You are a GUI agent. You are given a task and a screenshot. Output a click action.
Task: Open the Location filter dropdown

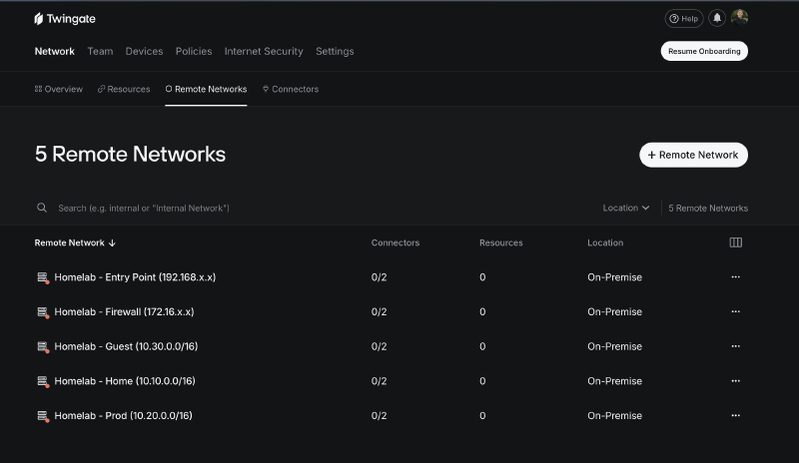tap(626, 208)
